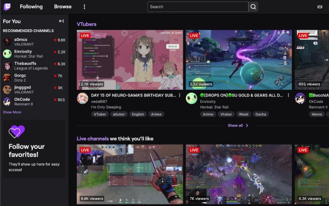Open the 903 viewers stream thumbnail
This screenshot has height=206, width=329.
(x=312, y=60)
